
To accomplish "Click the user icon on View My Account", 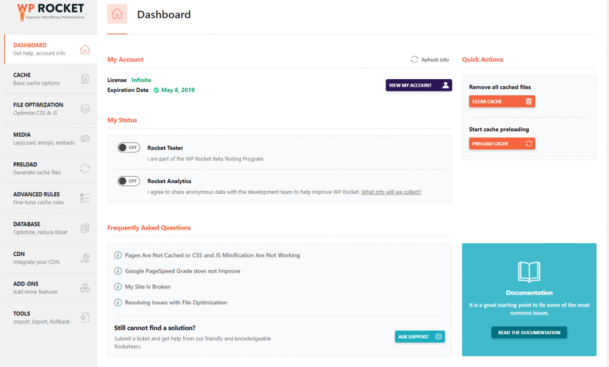I will tap(445, 85).
